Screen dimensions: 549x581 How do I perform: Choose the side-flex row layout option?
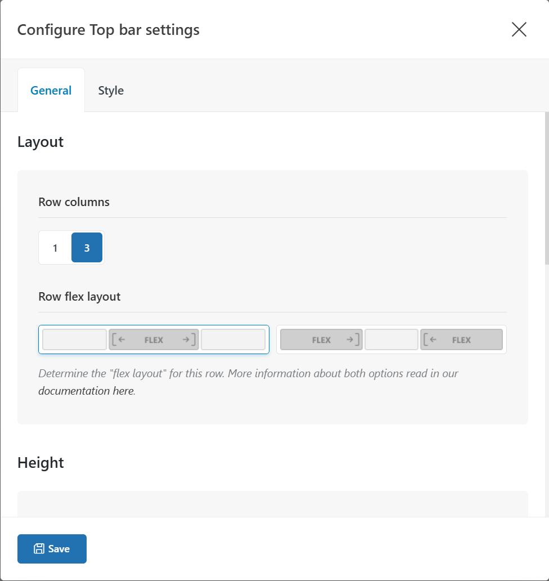click(391, 339)
